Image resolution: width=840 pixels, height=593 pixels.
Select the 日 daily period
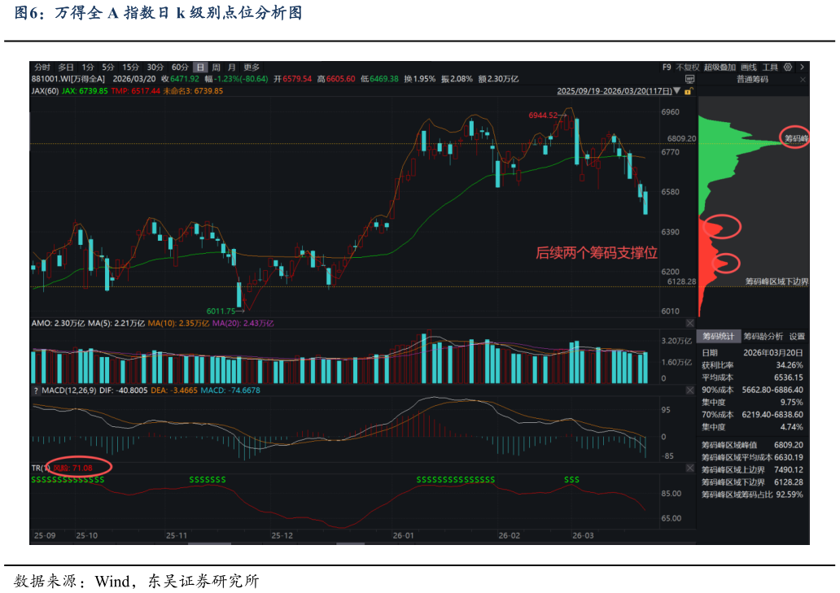199,67
